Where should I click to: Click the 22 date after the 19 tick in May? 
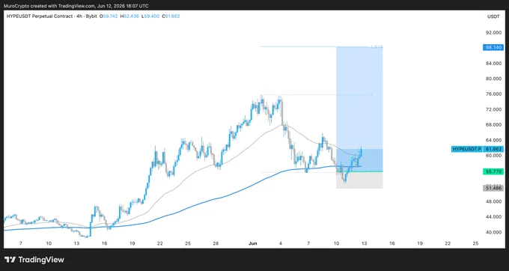(159, 243)
